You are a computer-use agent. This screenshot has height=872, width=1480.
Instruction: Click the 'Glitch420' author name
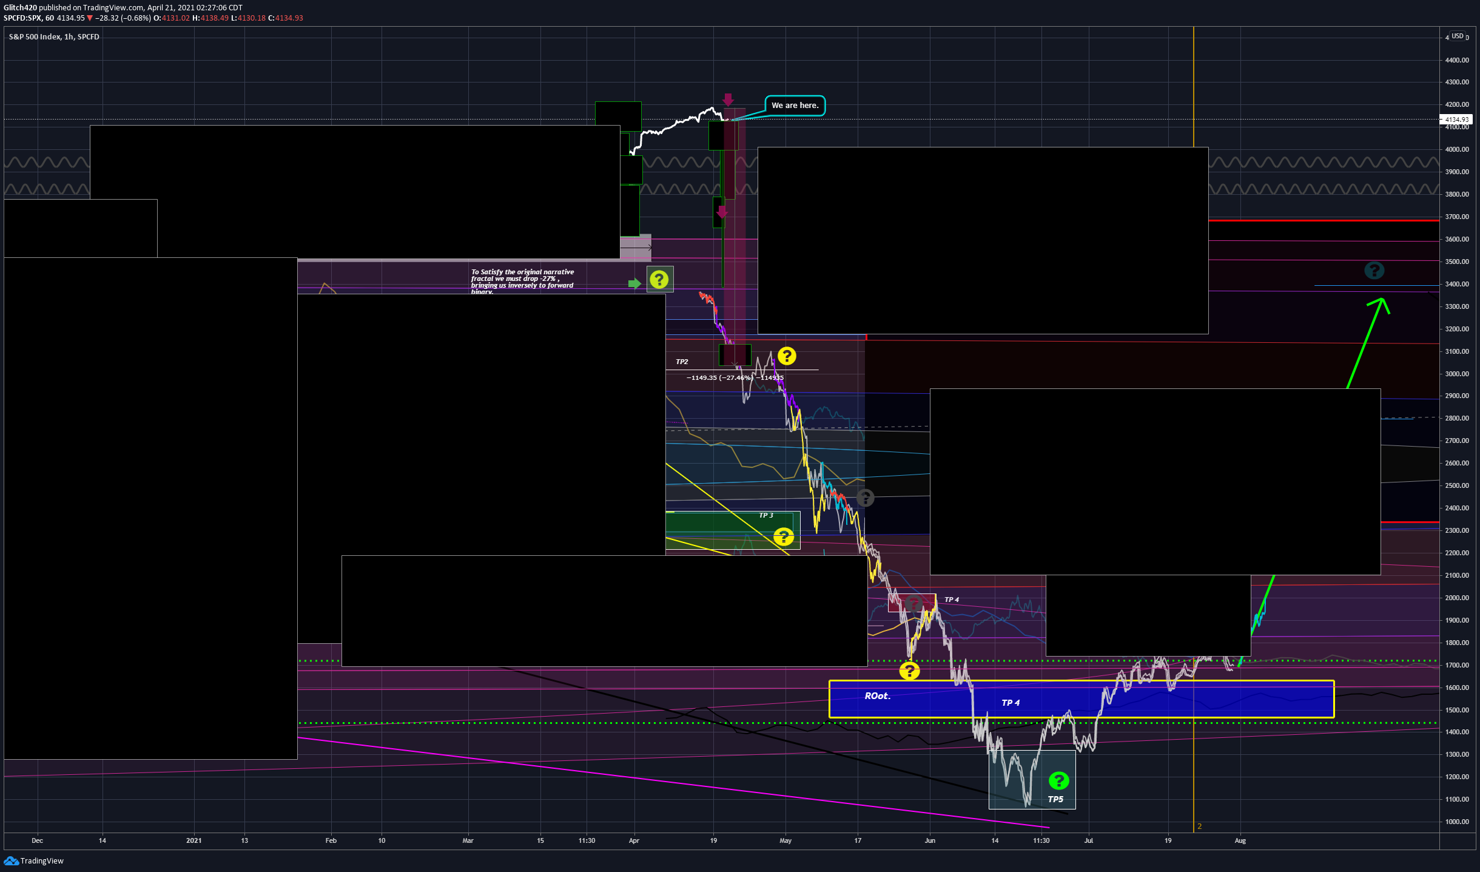point(20,8)
